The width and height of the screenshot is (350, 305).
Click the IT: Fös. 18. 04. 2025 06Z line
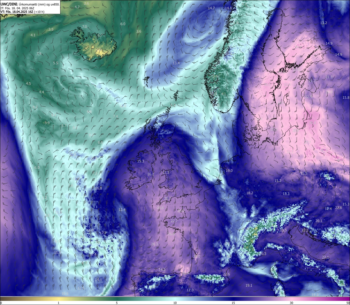pos(17,8)
